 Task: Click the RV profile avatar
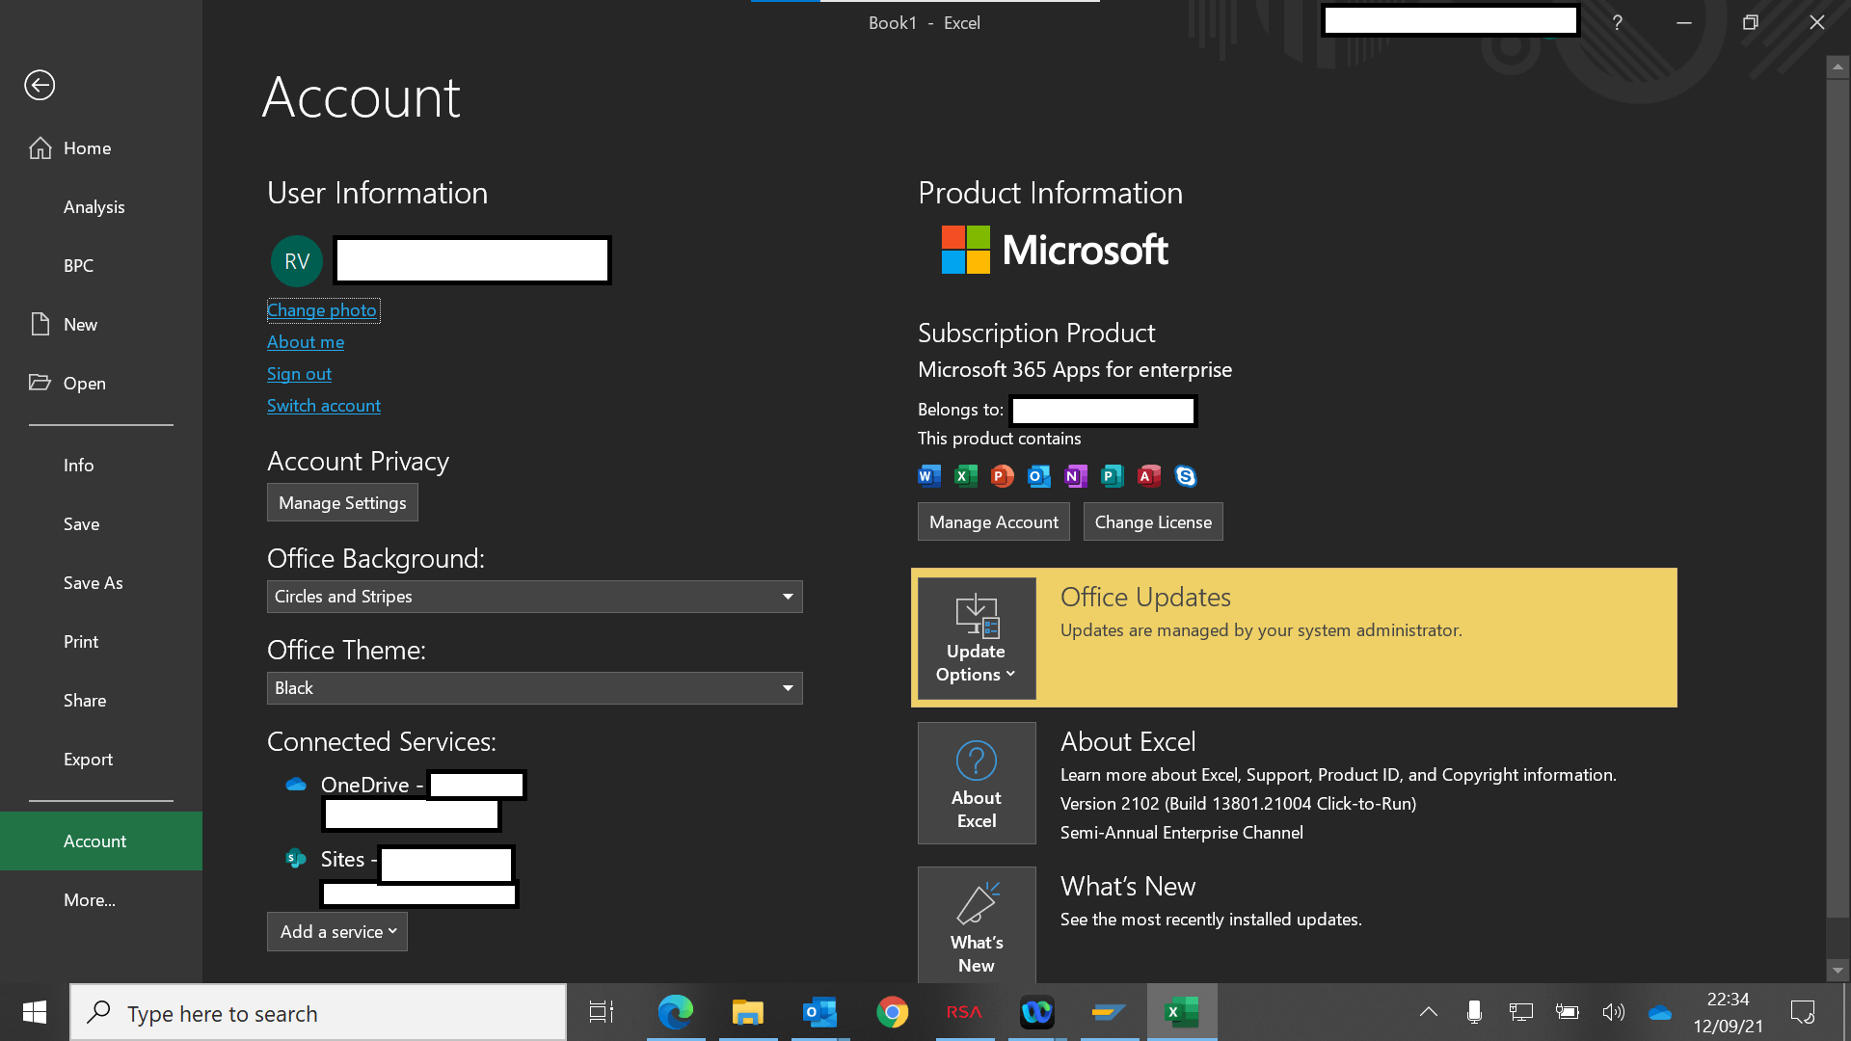coord(296,261)
